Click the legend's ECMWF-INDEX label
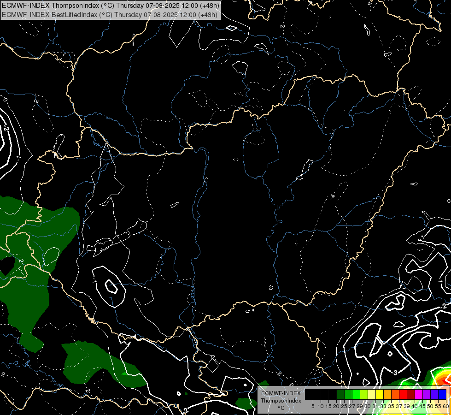 click(x=281, y=393)
